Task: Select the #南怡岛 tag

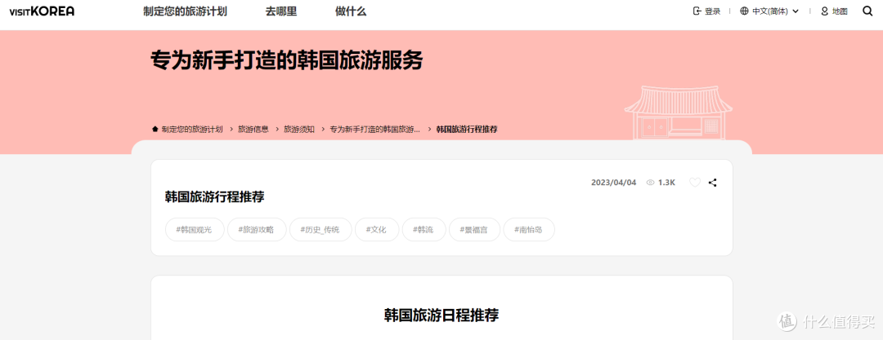Action: pyautogui.click(x=529, y=229)
